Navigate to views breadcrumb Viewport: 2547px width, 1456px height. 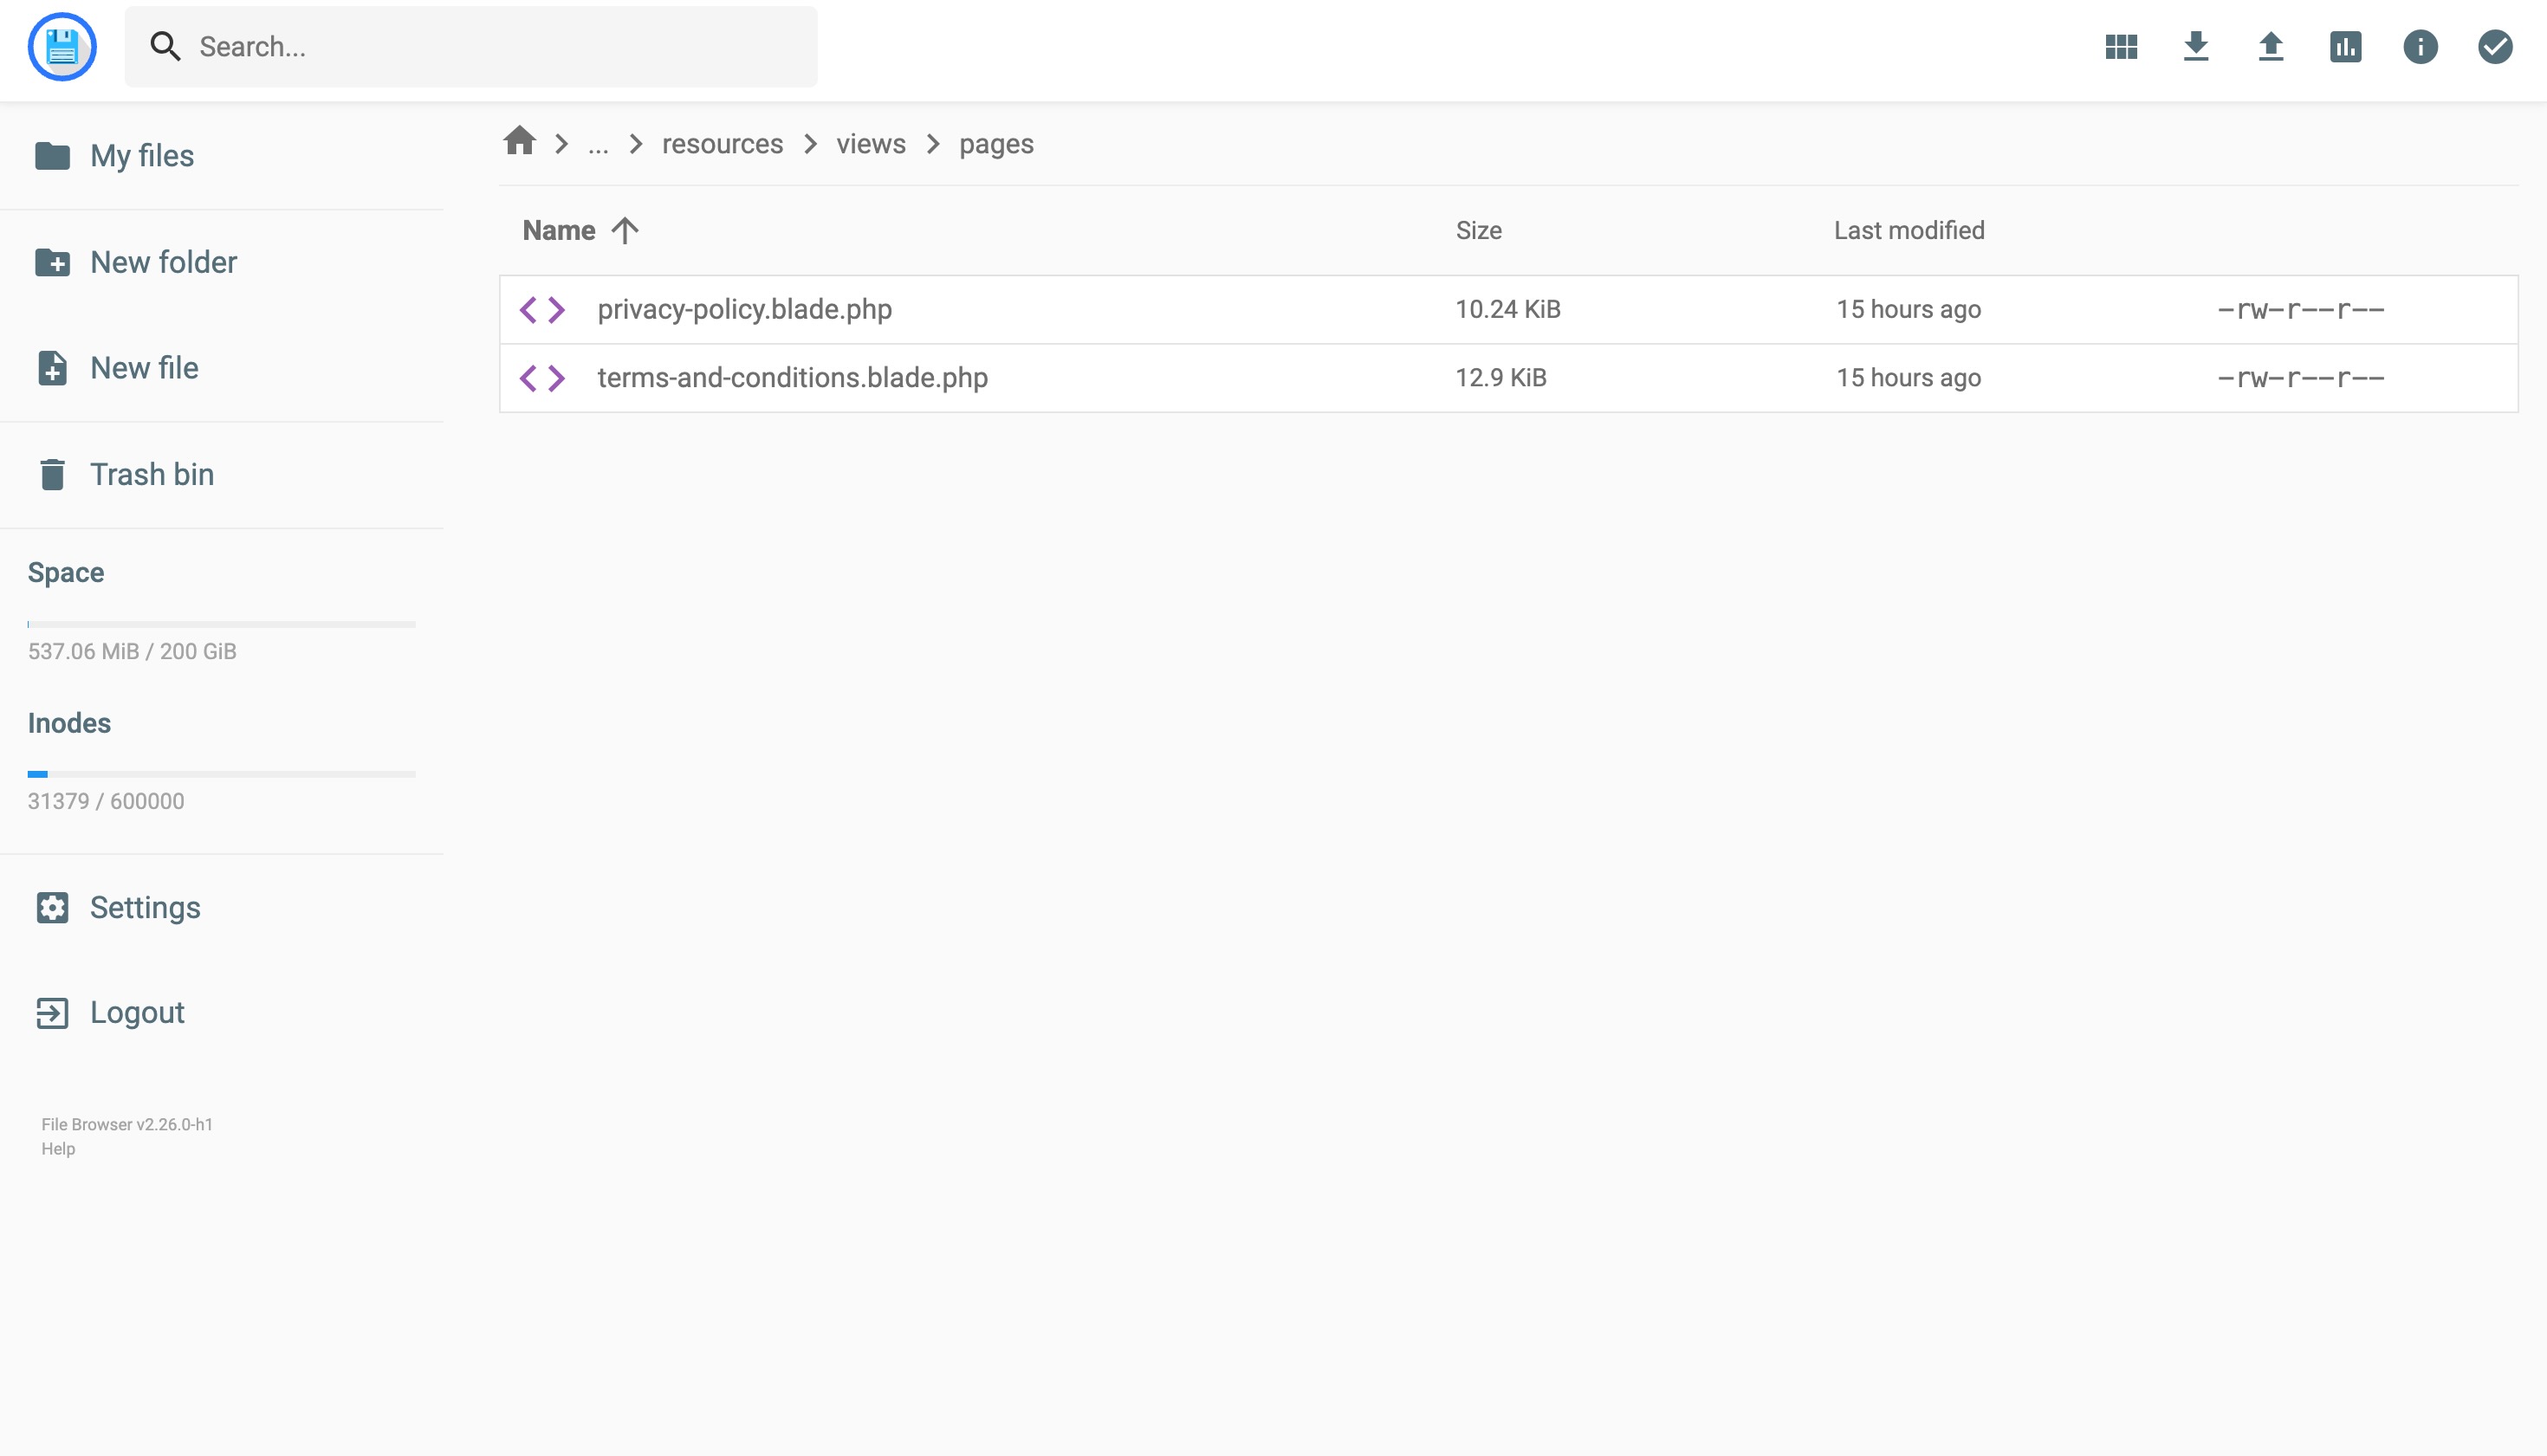coord(871,144)
